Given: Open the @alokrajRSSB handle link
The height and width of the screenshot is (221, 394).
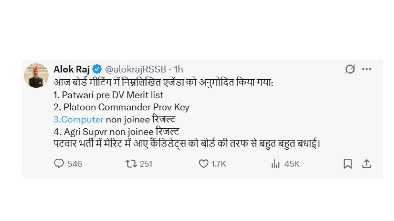Looking at the screenshot, I should (135, 69).
